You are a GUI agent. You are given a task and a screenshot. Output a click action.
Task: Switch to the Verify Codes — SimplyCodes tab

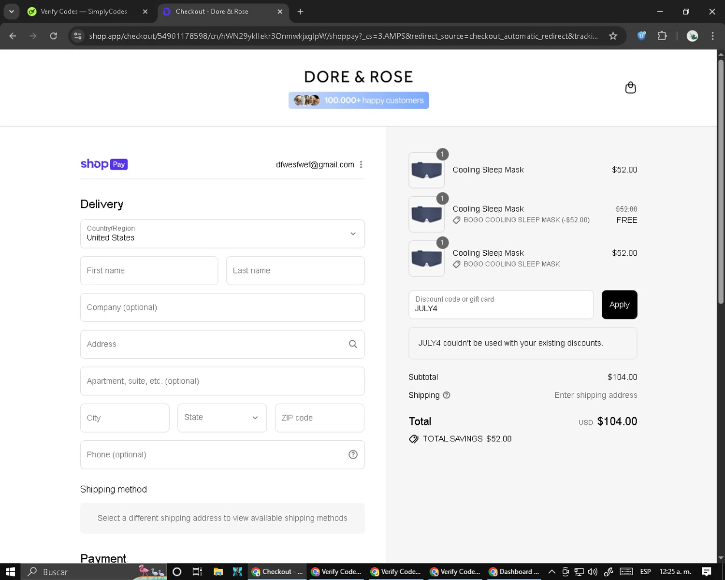point(84,12)
